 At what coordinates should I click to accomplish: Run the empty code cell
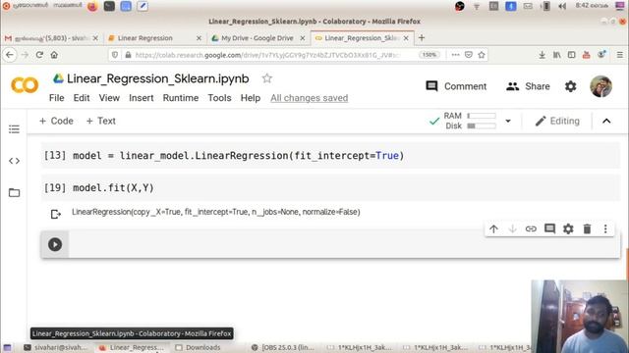point(55,244)
